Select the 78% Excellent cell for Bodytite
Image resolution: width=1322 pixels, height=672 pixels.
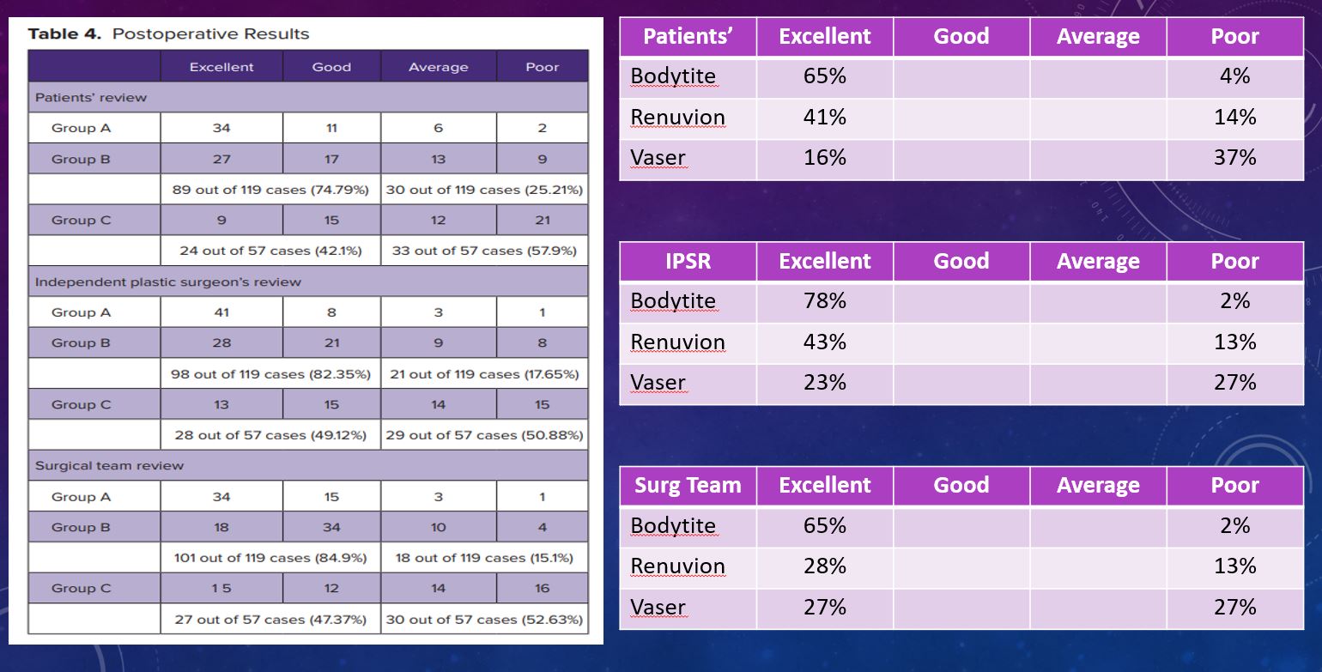[x=825, y=302]
